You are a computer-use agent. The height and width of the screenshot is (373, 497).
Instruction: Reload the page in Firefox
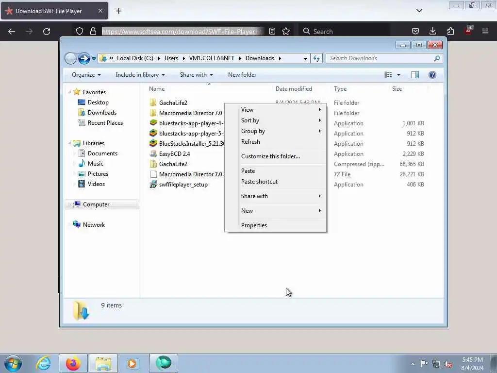point(47,32)
